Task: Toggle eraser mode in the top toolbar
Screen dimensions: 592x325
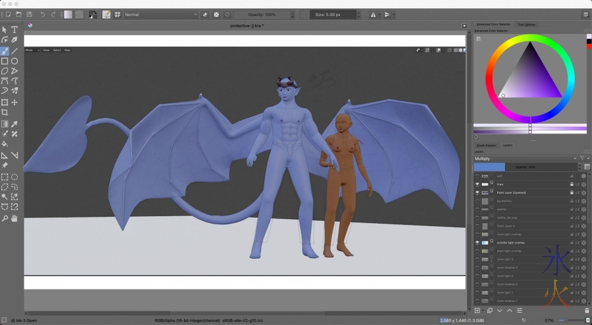Action: (205, 14)
